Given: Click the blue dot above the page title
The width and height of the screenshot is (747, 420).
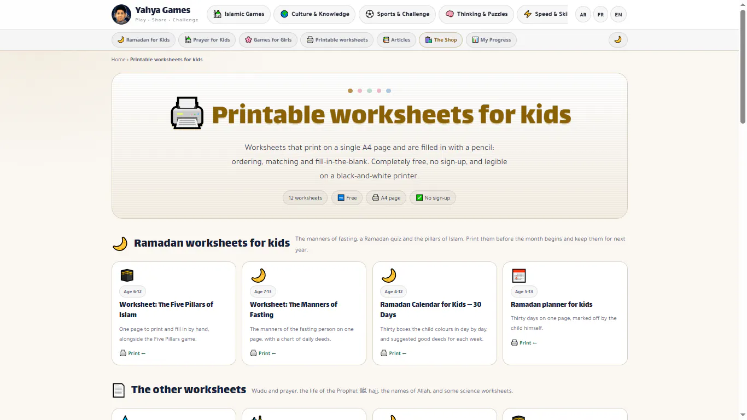Looking at the screenshot, I should (388, 91).
